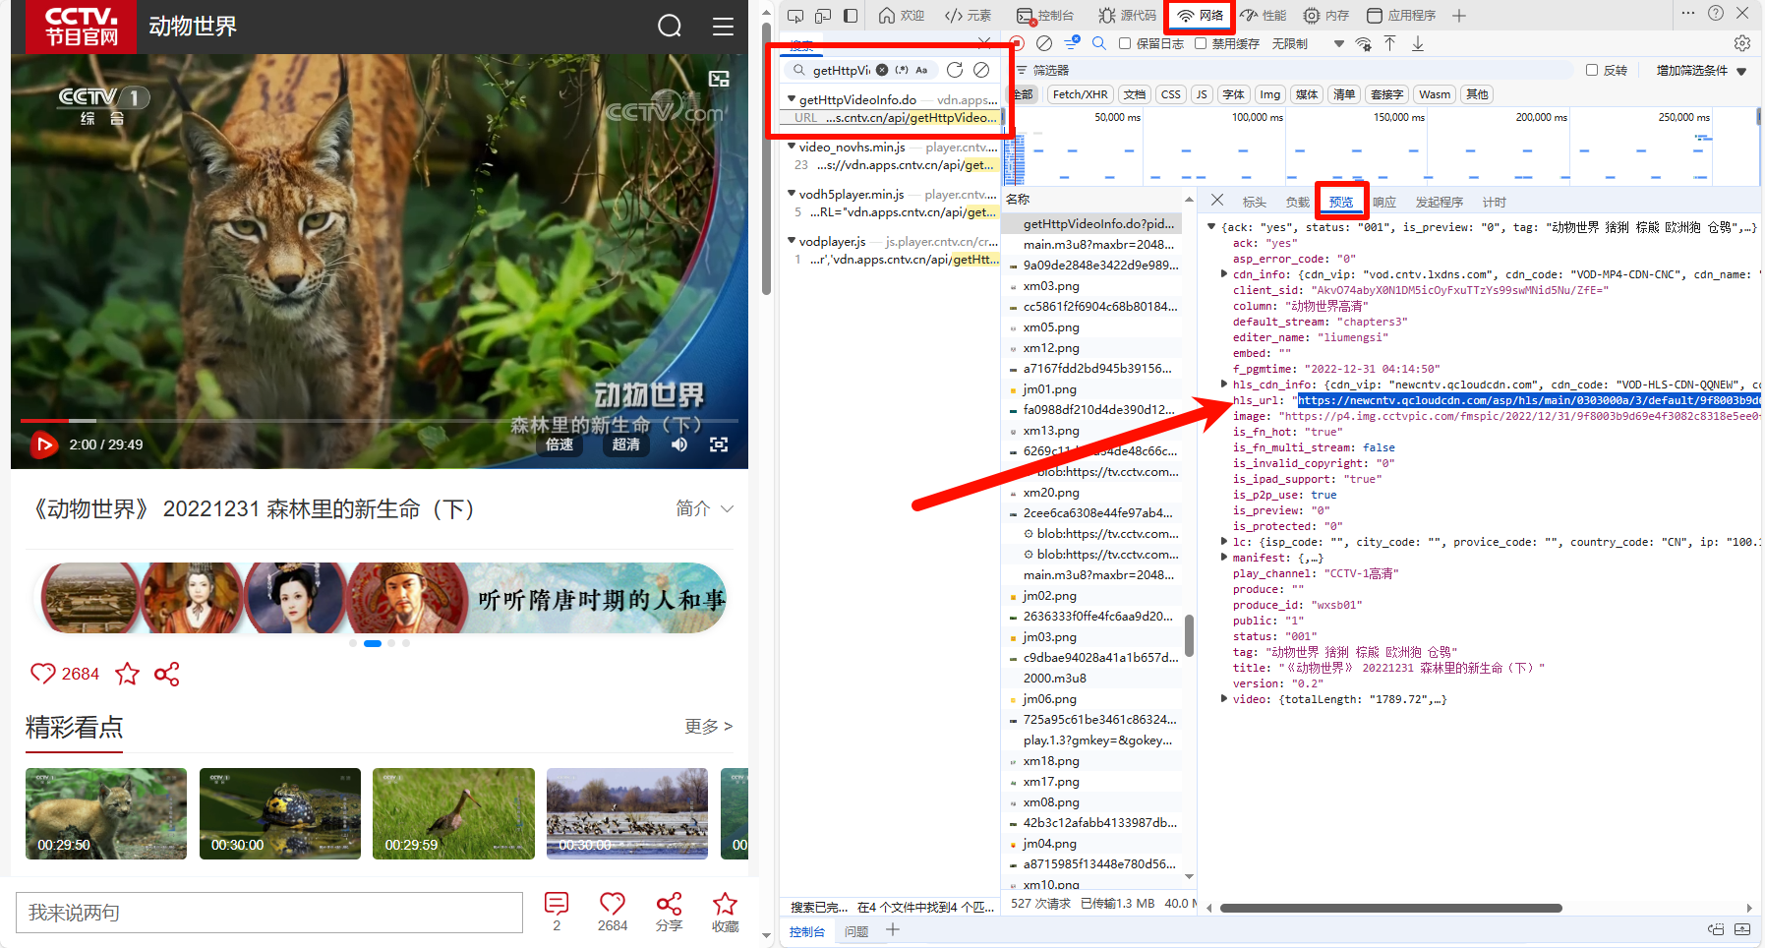Open the turtle thumbnail with 00:30:00

point(280,813)
